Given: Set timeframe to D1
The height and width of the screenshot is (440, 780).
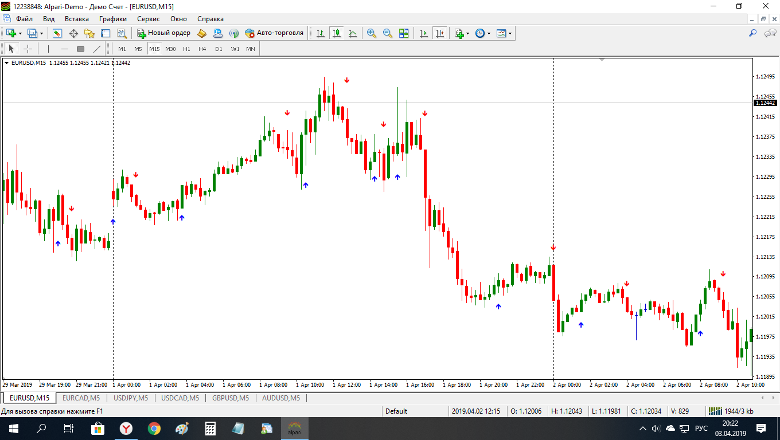Looking at the screenshot, I should point(219,49).
